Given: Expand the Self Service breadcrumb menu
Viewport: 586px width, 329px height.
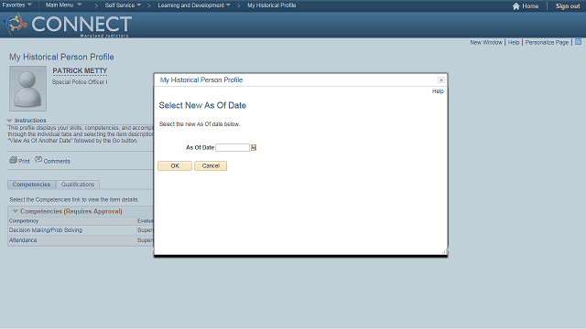Looking at the screenshot, I should coord(123,5).
